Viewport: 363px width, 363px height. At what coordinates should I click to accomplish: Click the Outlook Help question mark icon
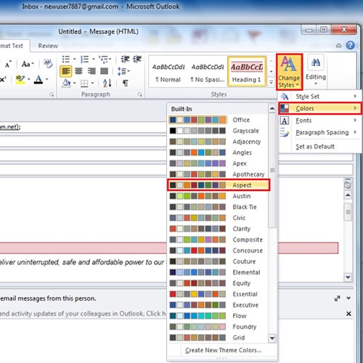tap(350, 45)
